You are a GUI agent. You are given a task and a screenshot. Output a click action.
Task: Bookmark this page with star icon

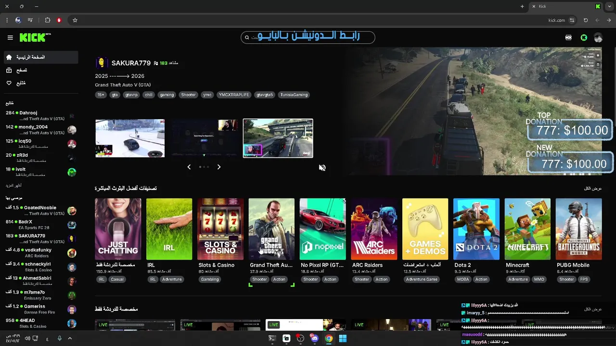pos(75,20)
